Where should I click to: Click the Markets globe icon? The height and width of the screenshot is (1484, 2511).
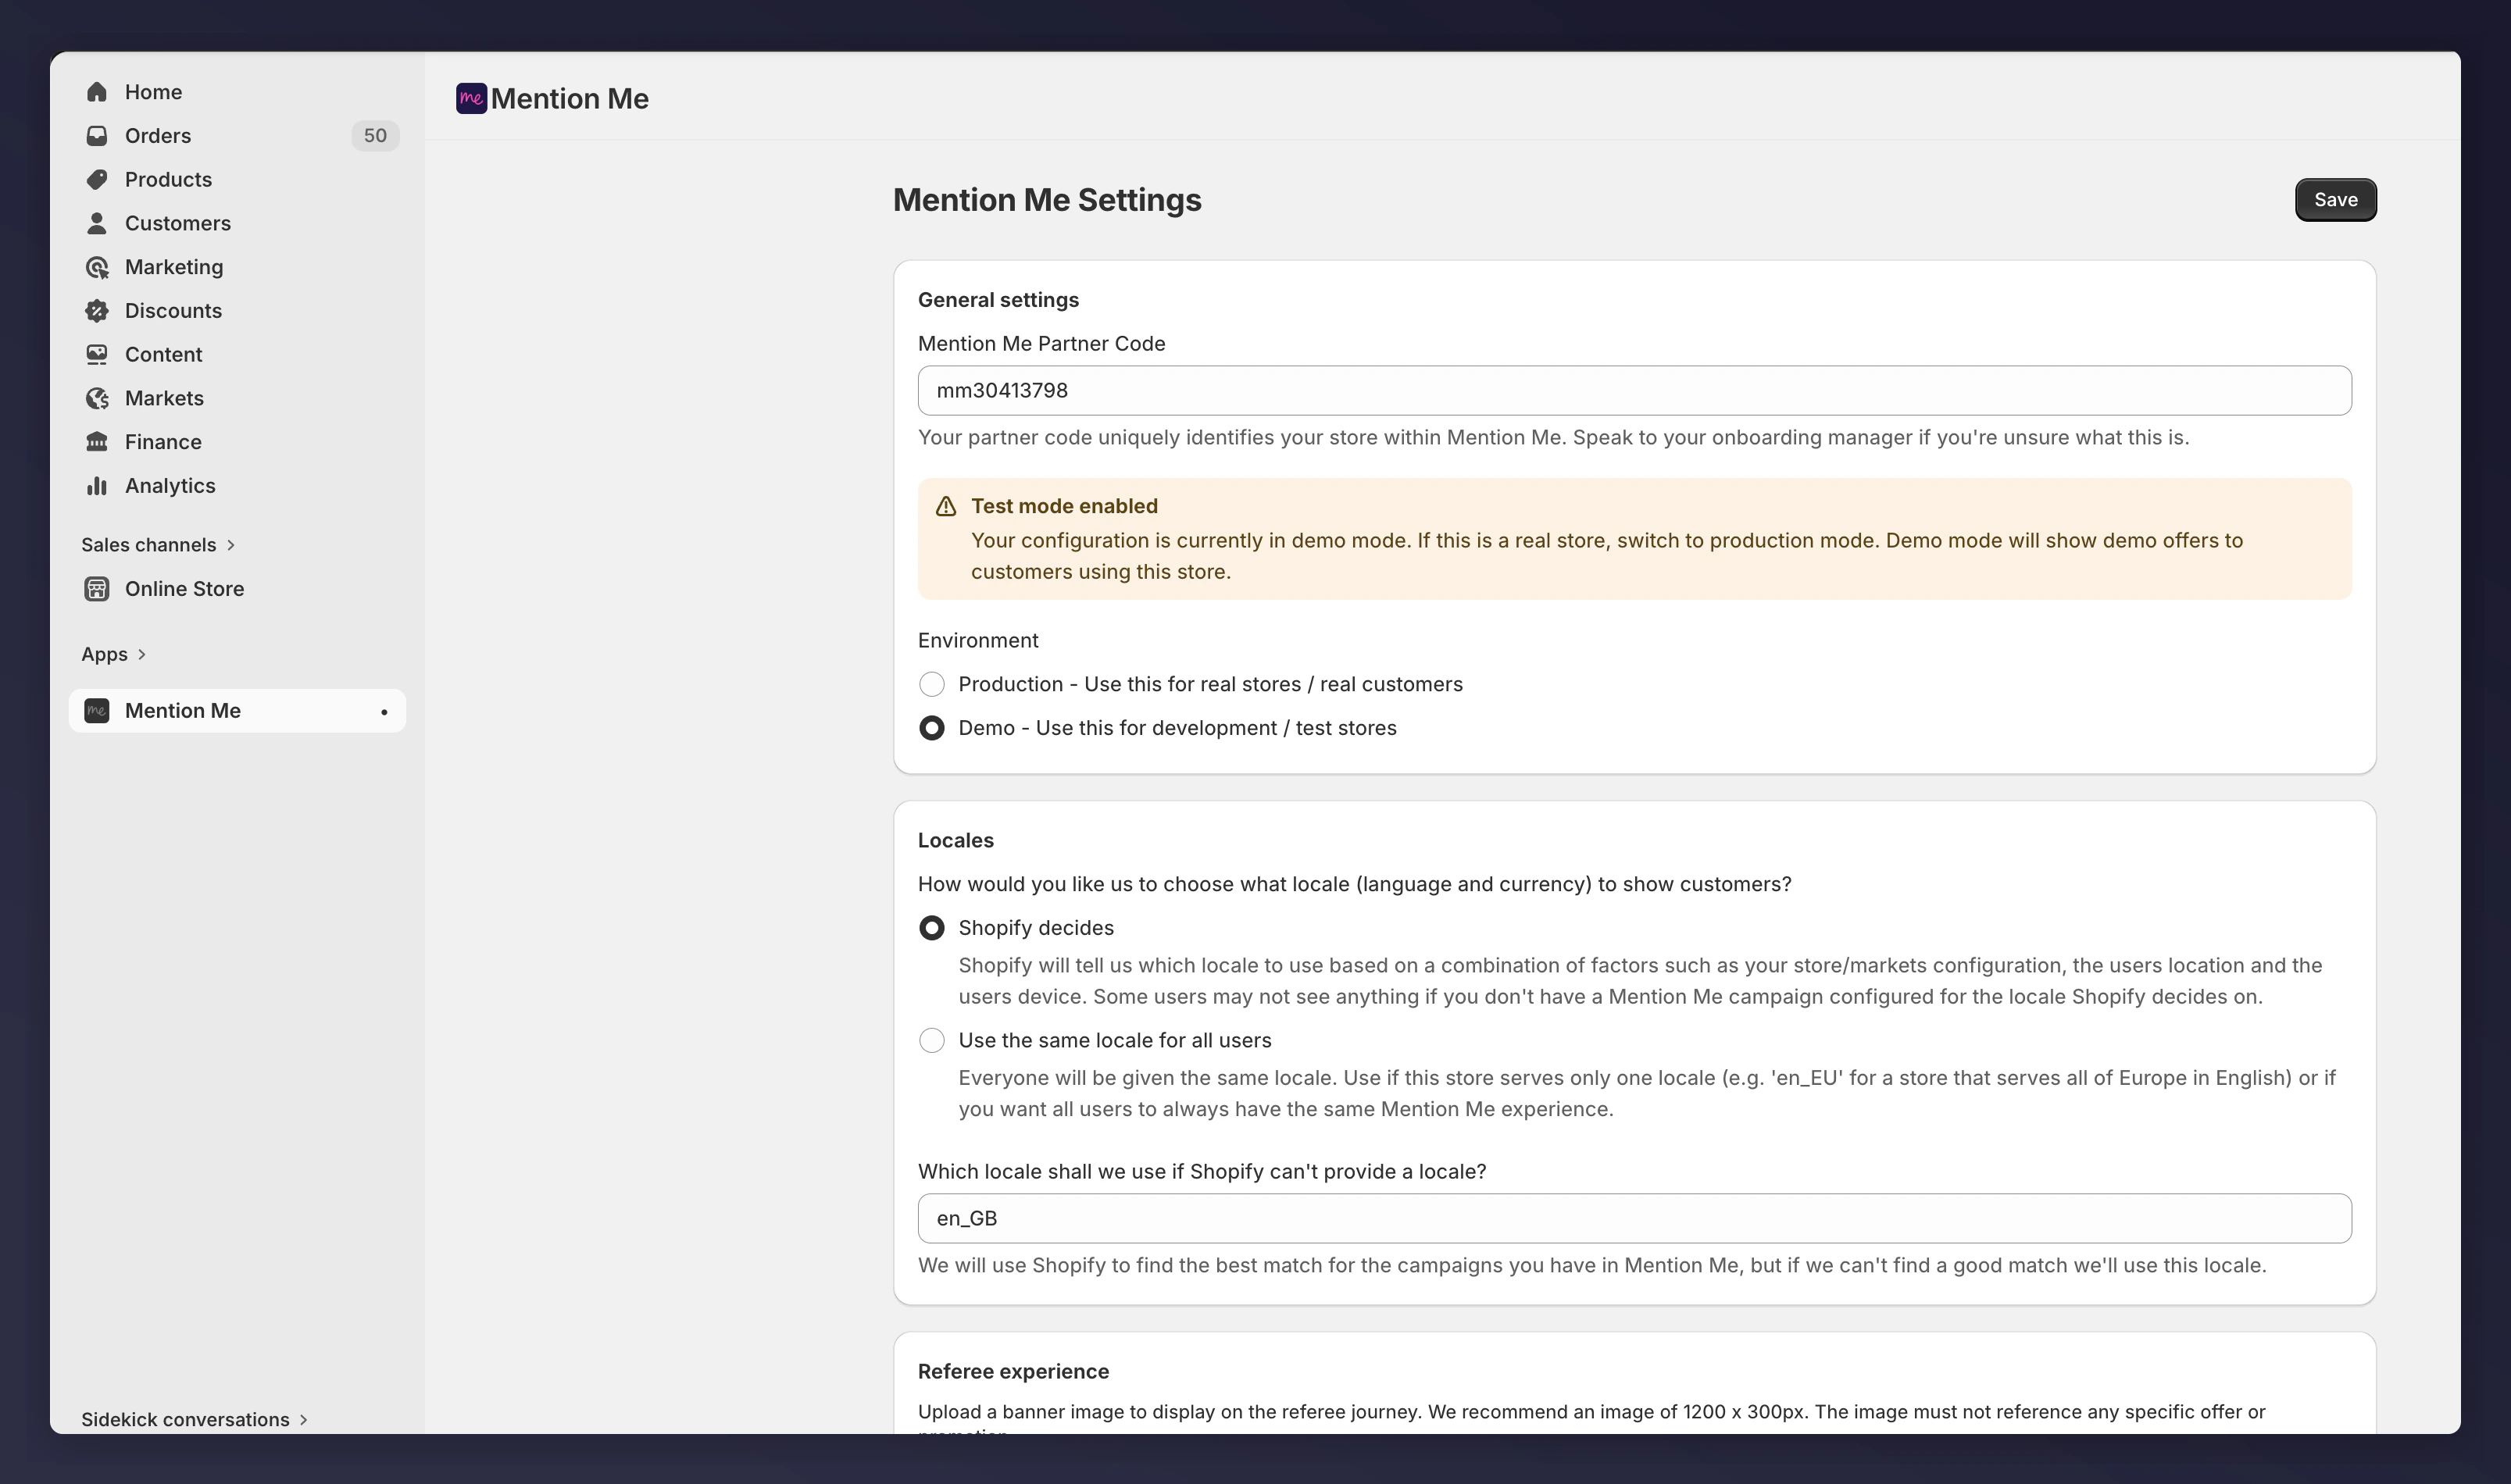97,398
